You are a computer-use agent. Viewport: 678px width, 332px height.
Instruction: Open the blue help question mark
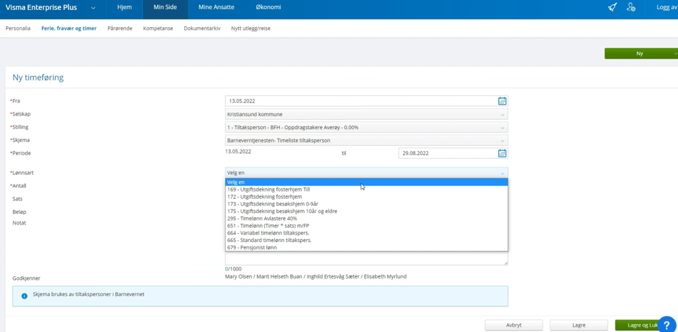tap(666, 324)
